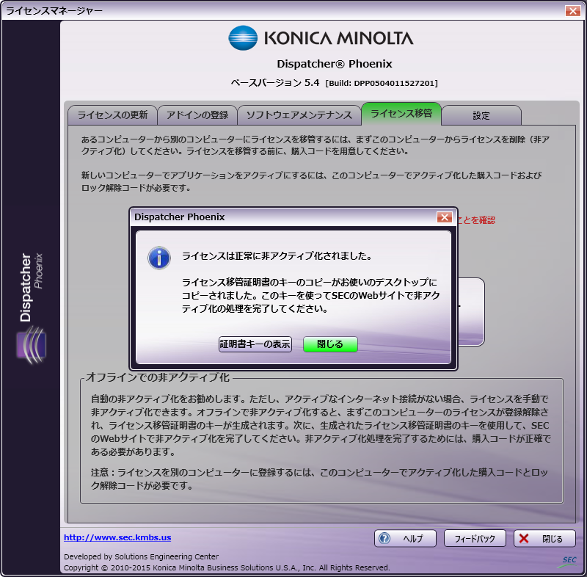Click the Developed by Solutions Engineering Center text
This screenshot has width=587, height=577.
point(141,556)
